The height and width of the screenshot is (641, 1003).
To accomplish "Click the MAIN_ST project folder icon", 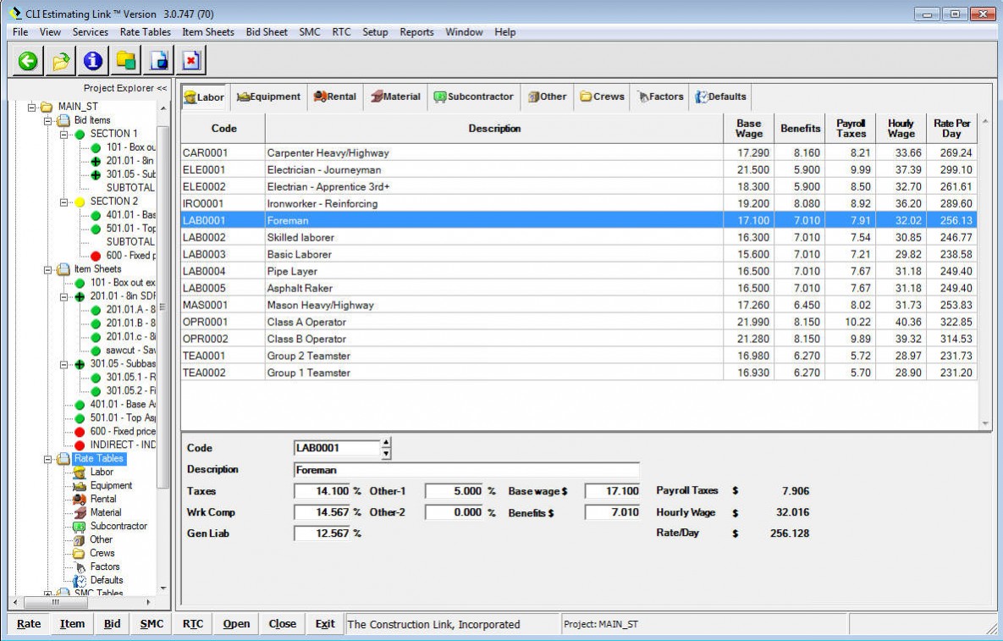I will pos(47,107).
